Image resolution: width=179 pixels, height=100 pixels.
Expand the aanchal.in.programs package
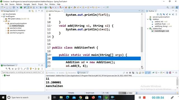pyautogui.click(x=6, y=33)
